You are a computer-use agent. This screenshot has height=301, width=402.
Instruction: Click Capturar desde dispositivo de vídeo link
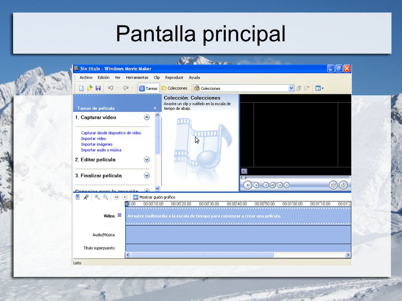pyautogui.click(x=111, y=133)
